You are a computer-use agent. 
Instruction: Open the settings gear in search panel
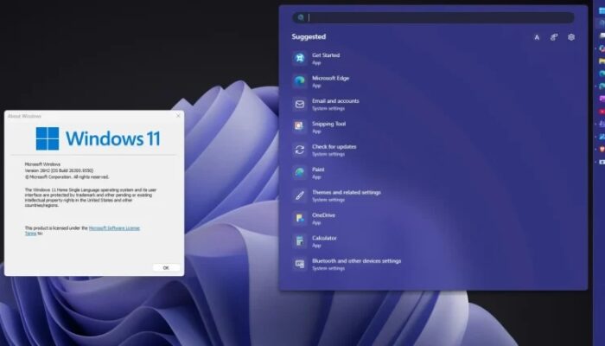(571, 37)
